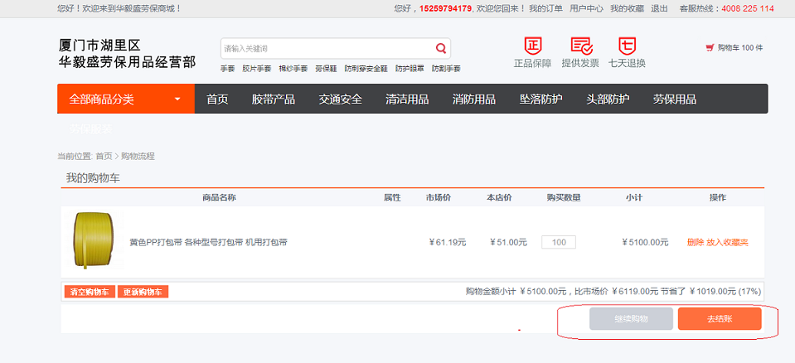
Task: Click the purchase quantity field showing 100
Action: [559, 242]
